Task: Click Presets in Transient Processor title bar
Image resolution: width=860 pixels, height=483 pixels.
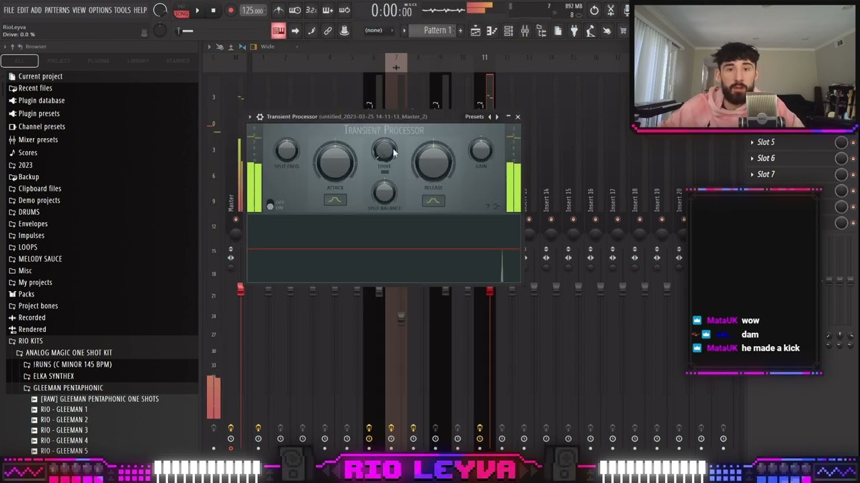Action: [x=474, y=117]
